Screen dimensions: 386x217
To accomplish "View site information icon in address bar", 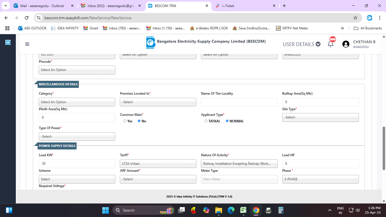I will tap(39, 18).
